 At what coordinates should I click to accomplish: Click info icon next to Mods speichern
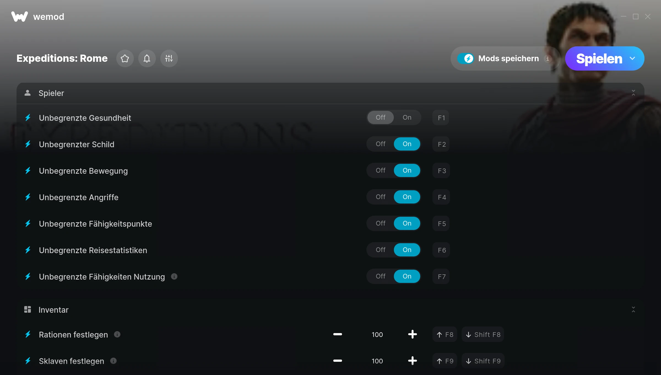pos(548,58)
